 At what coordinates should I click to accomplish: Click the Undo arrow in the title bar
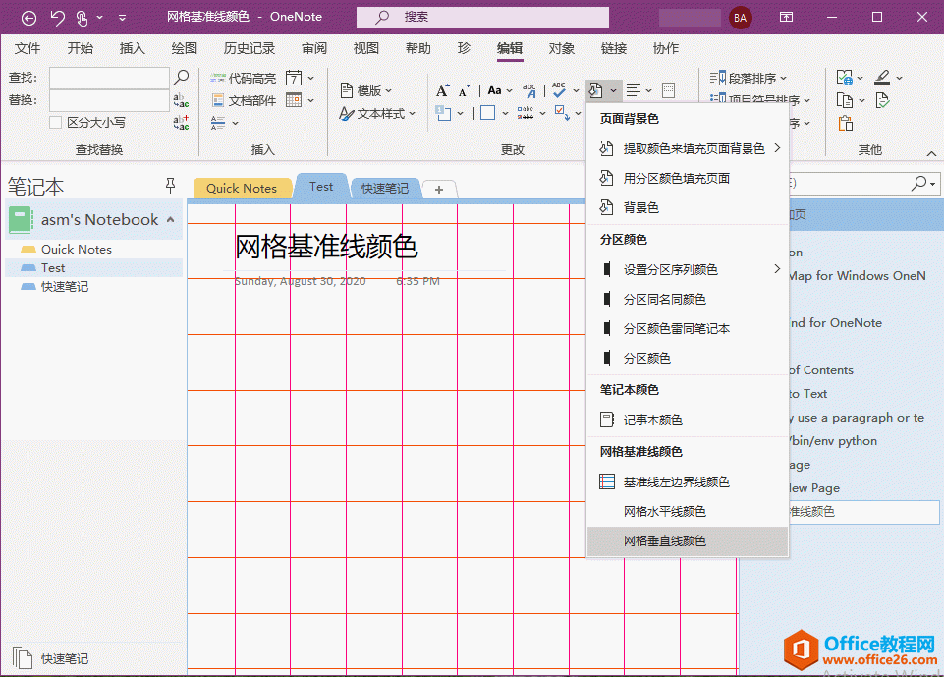(x=57, y=17)
